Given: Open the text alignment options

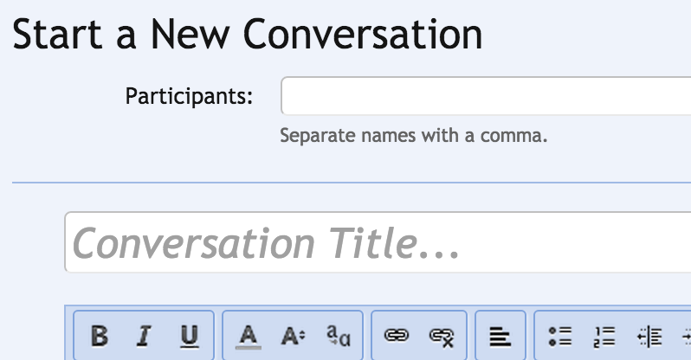Looking at the screenshot, I should [x=500, y=336].
